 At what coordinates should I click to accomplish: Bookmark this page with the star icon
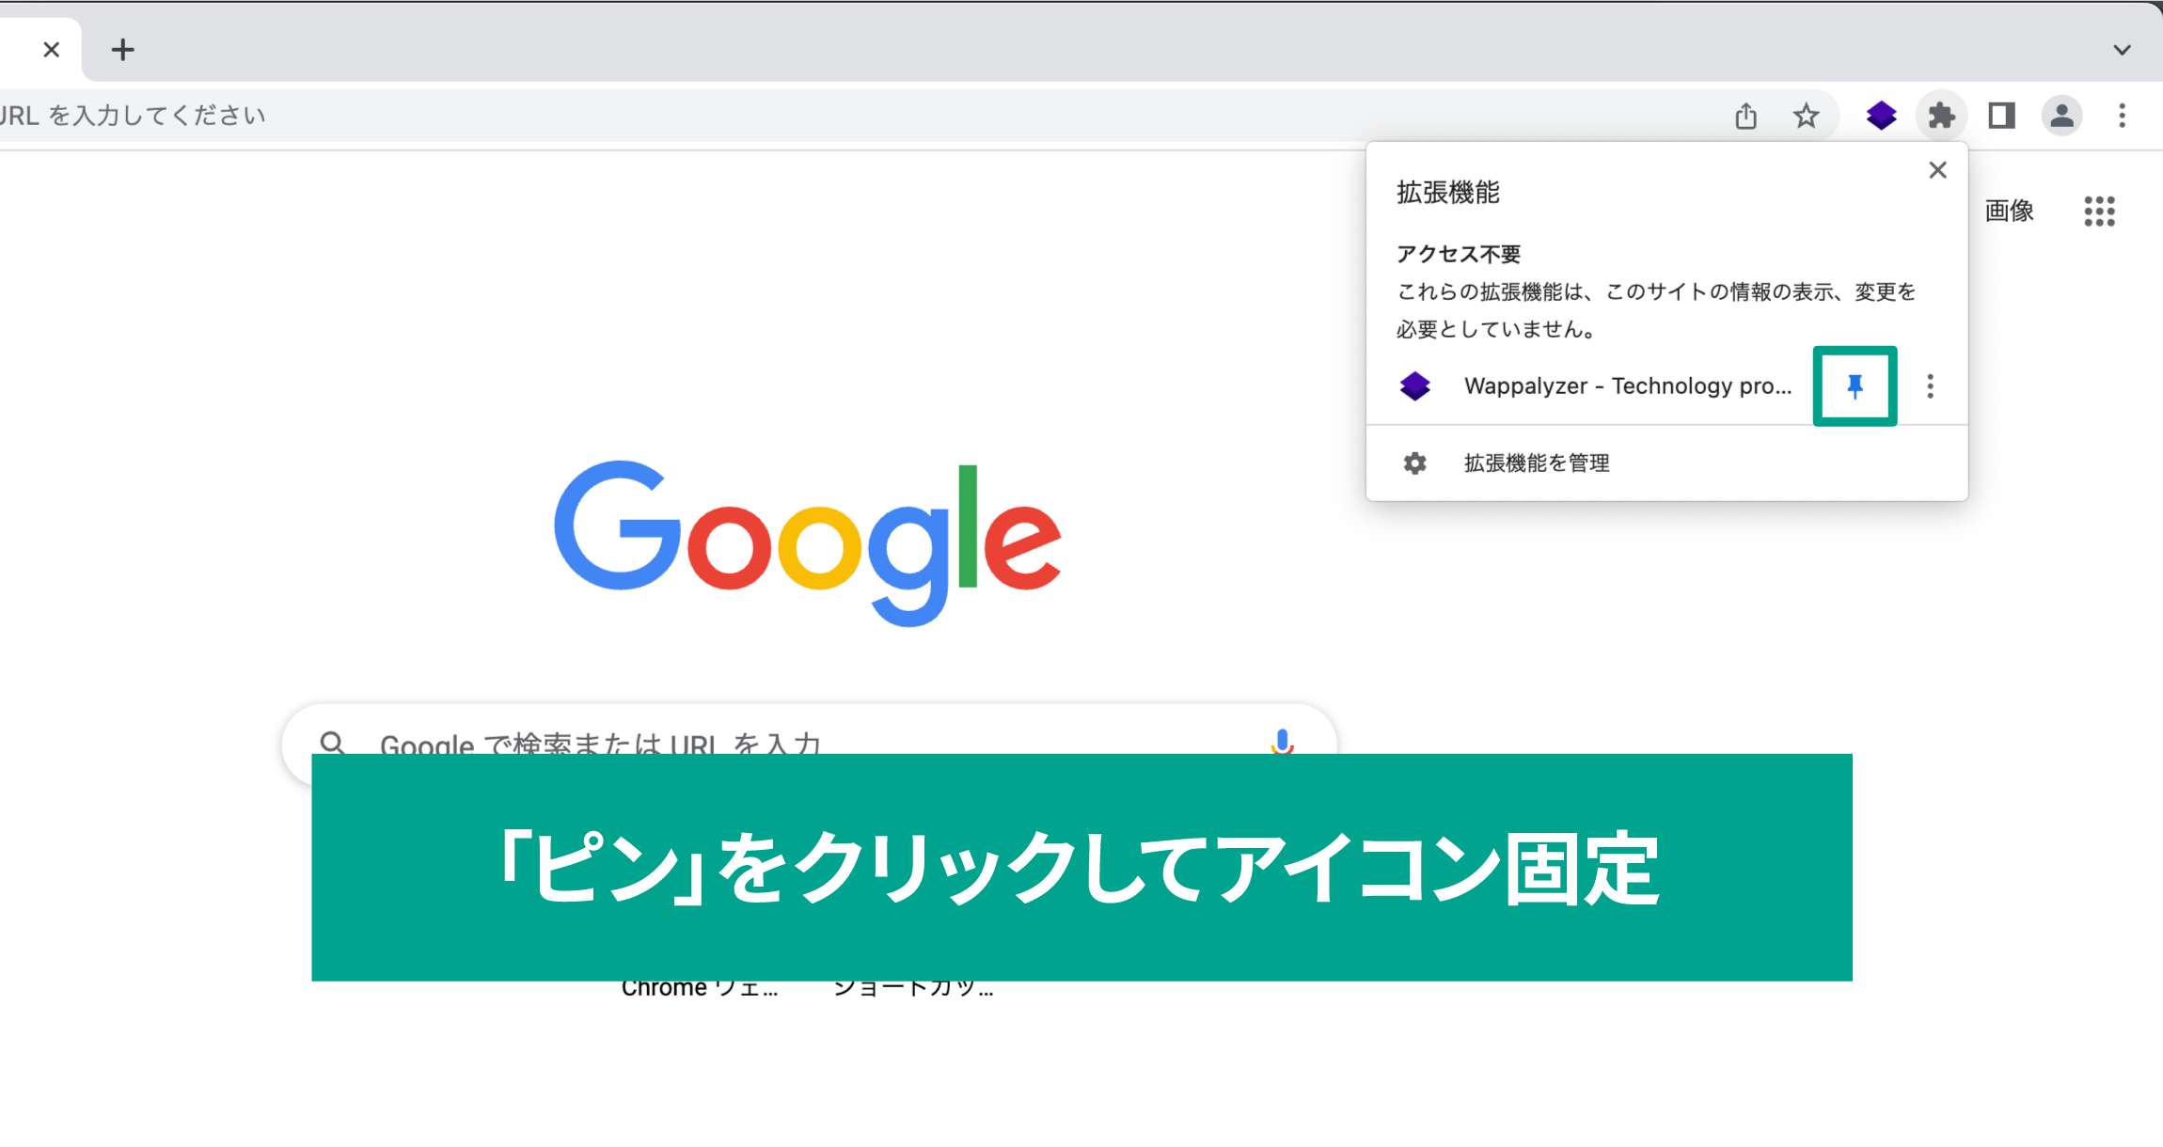(x=1806, y=116)
